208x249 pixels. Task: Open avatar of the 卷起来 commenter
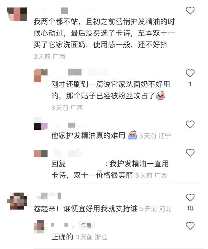click(17, 201)
